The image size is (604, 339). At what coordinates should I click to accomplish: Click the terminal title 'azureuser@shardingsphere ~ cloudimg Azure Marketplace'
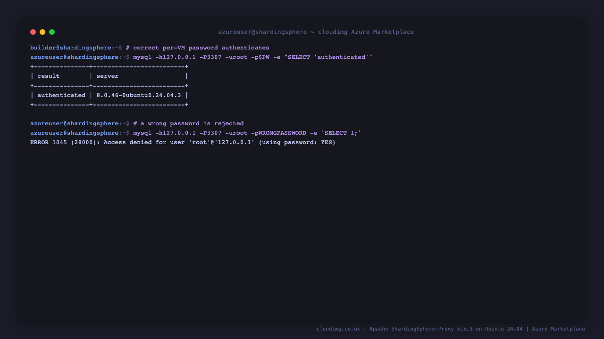click(x=316, y=32)
